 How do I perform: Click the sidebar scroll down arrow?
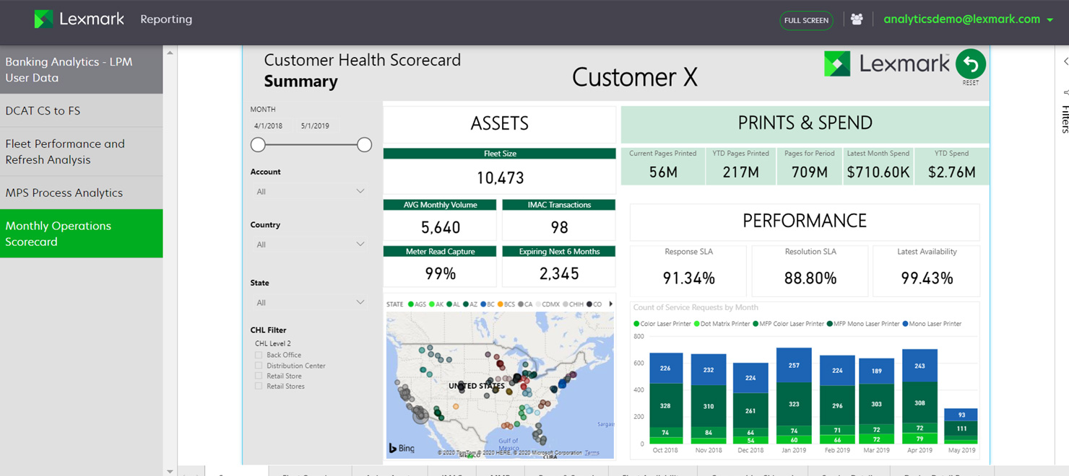click(170, 471)
